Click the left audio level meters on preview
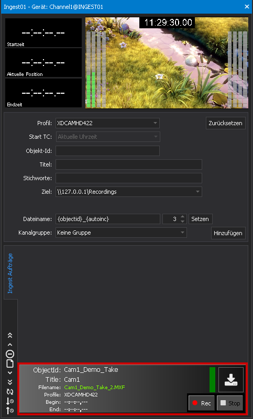The width and height of the screenshot is (253, 419). (96, 69)
